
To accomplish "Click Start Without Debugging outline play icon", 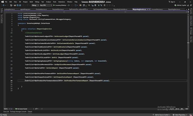I will tap(69, 5).
